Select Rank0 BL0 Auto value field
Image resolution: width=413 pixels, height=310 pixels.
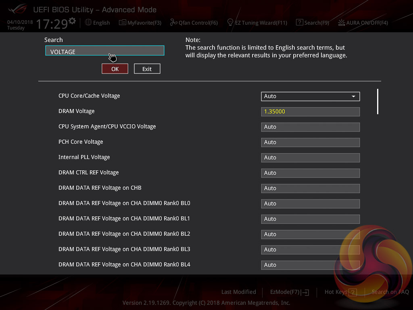point(310,204)
